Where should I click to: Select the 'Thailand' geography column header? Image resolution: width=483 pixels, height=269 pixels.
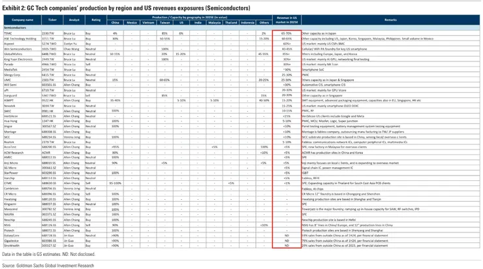[x=231, y=22]
